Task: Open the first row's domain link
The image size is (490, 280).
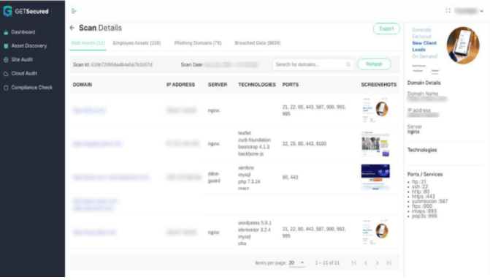Action: coord(89,110)
